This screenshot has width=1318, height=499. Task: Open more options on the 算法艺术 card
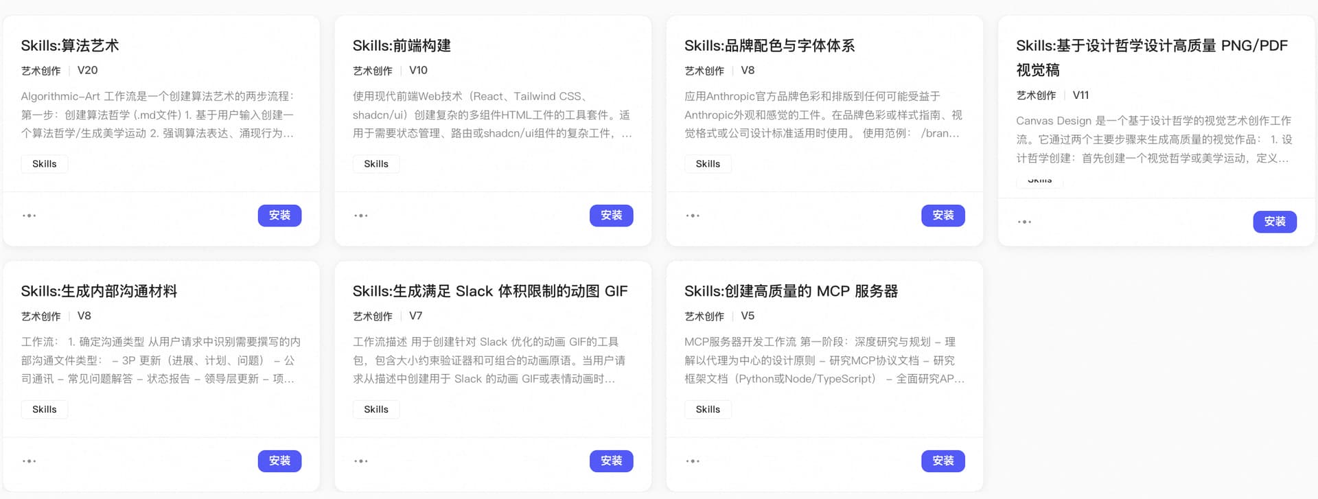29,216
